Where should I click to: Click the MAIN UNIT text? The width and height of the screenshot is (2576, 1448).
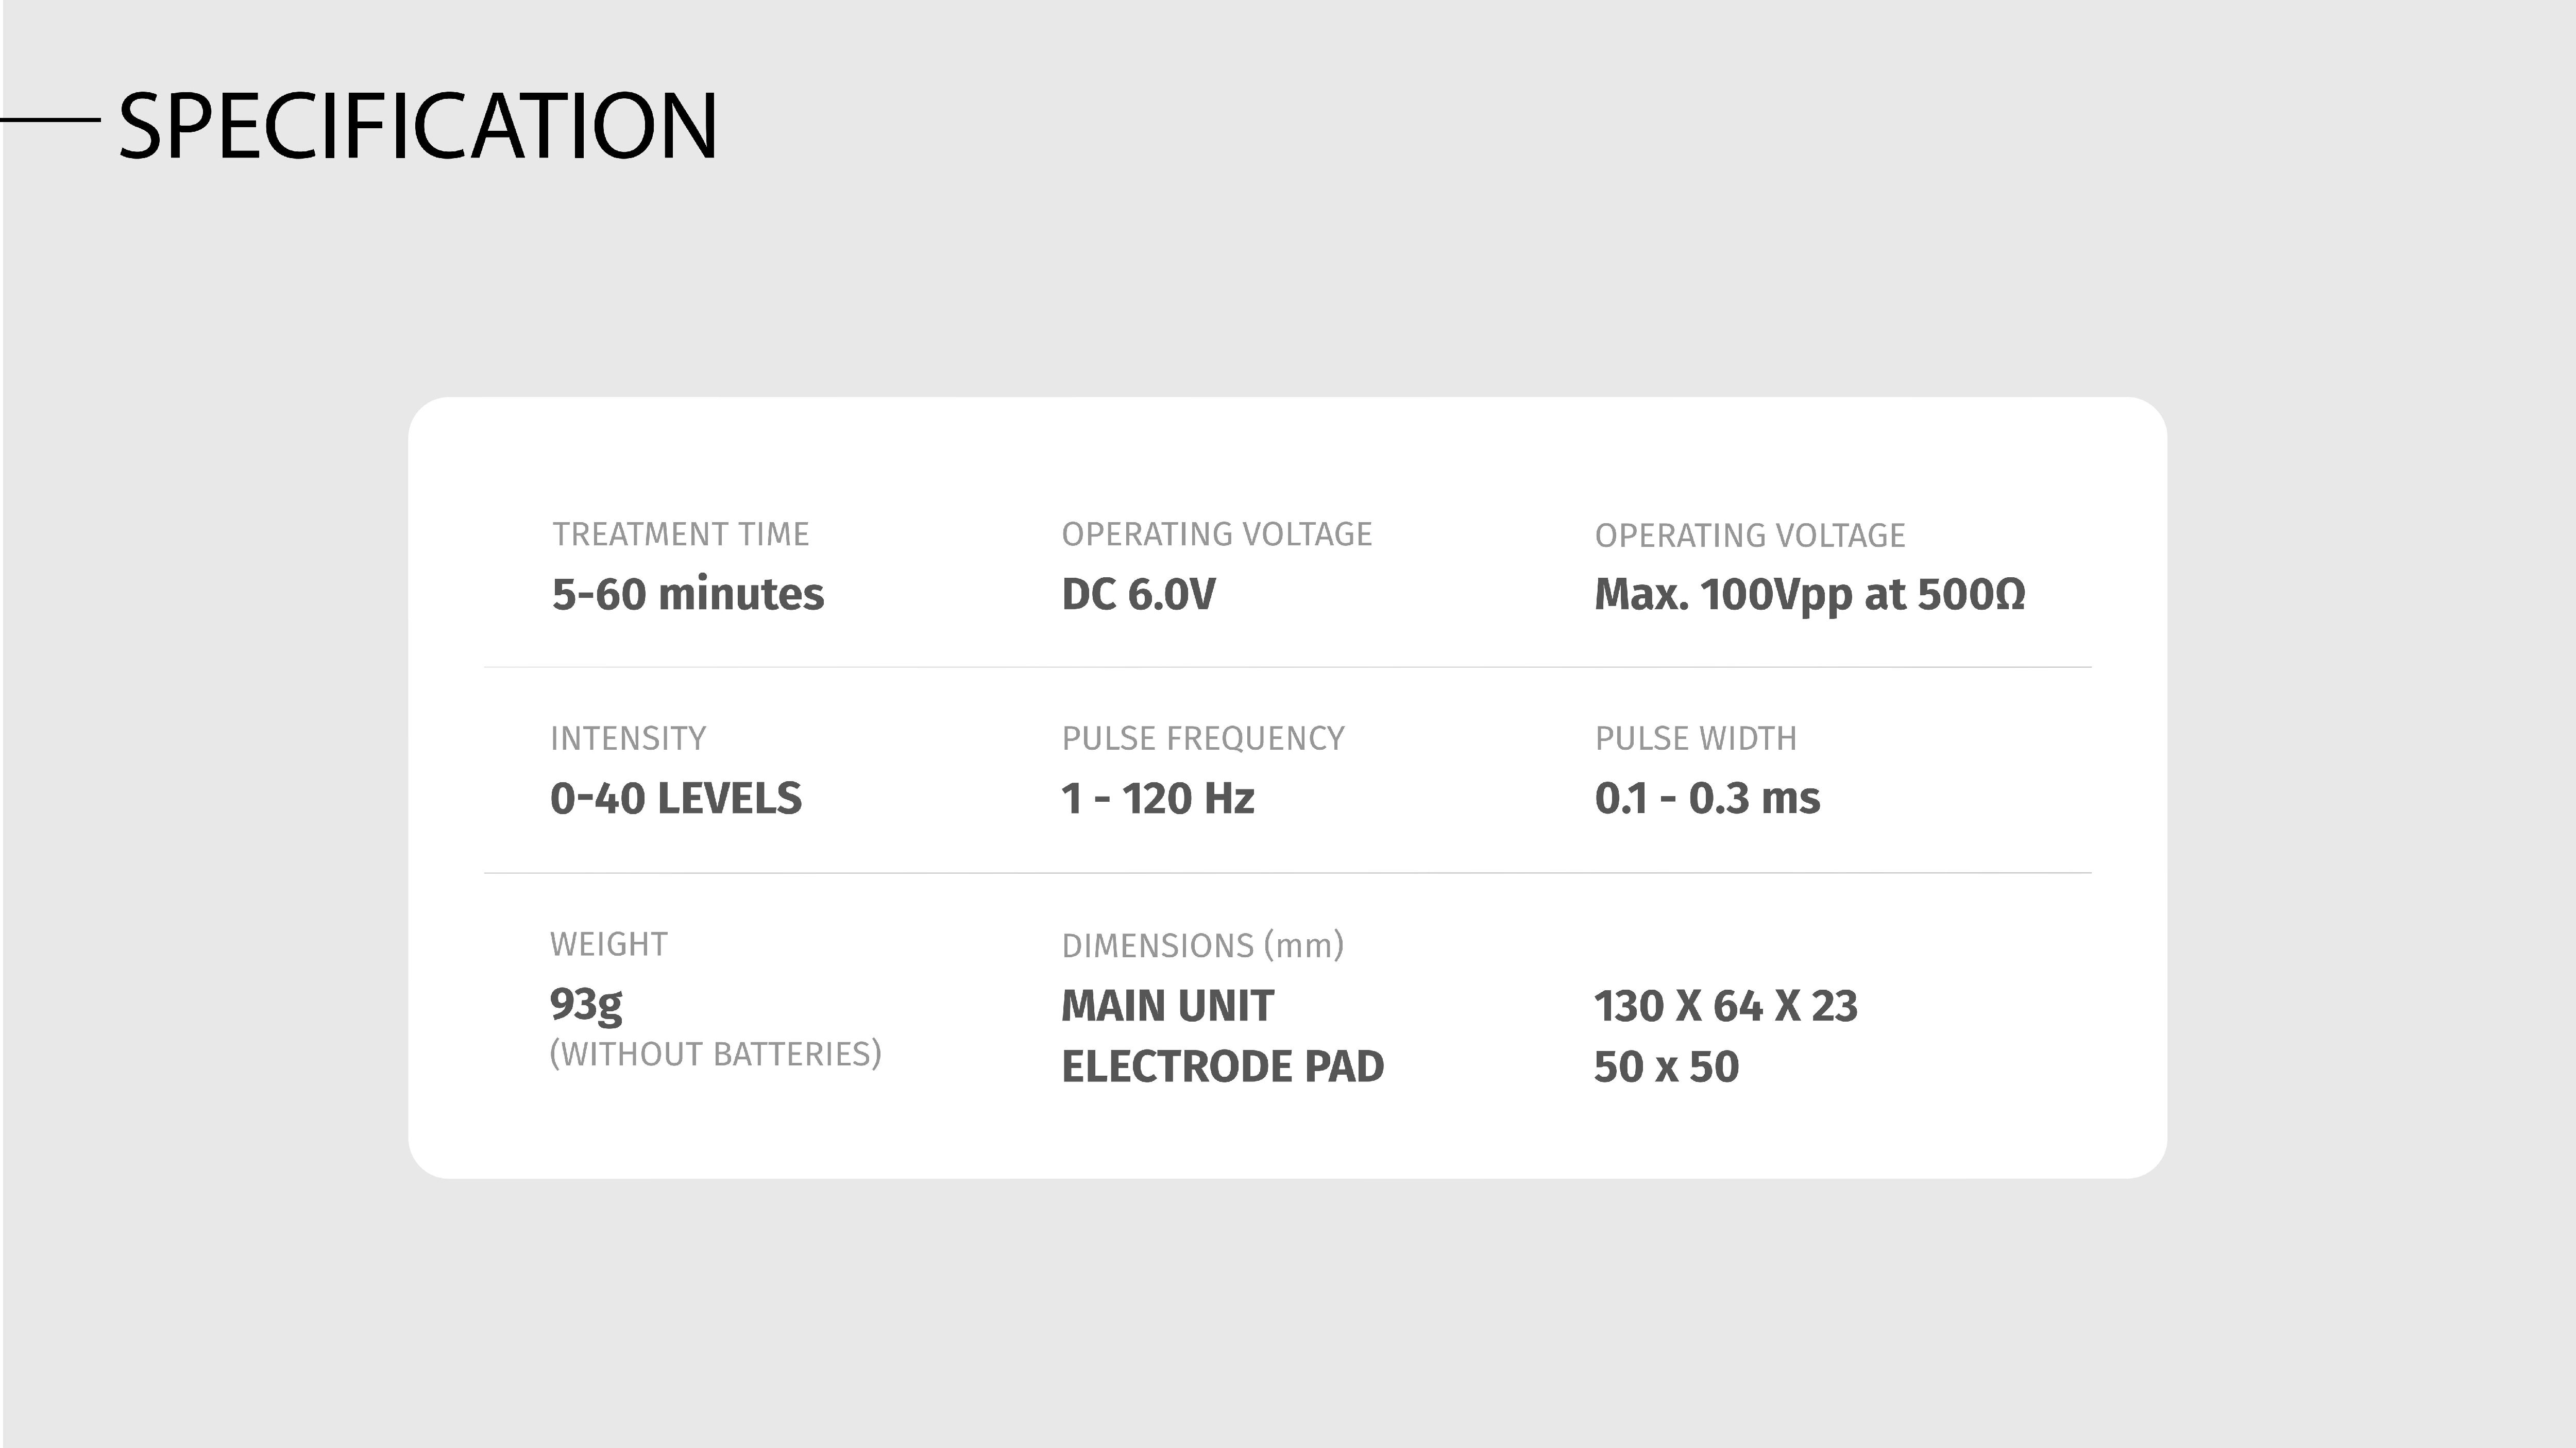coord(1167,1006)
